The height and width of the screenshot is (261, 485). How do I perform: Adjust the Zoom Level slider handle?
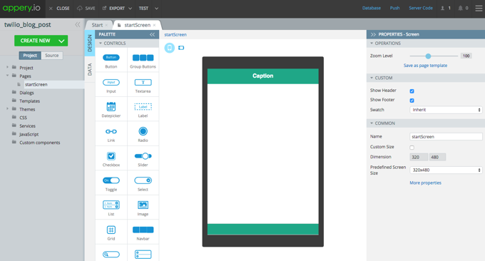click(x=428, y=56)
